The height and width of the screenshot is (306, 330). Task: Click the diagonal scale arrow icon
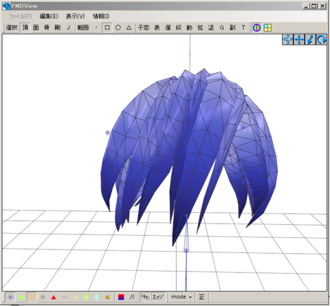(310, 40)
